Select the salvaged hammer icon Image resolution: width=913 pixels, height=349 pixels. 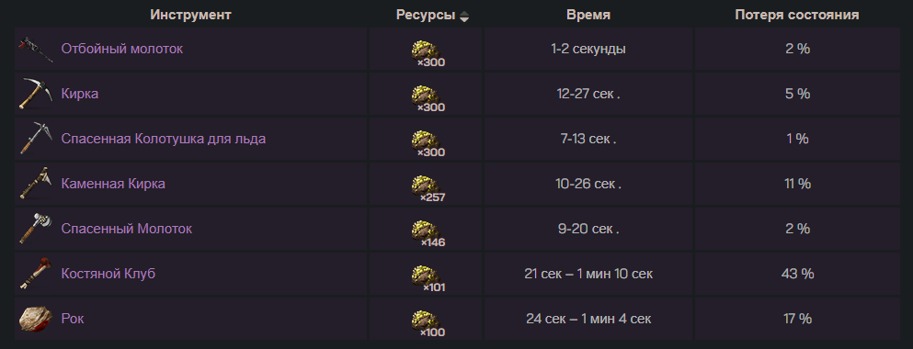click(37, 229)
